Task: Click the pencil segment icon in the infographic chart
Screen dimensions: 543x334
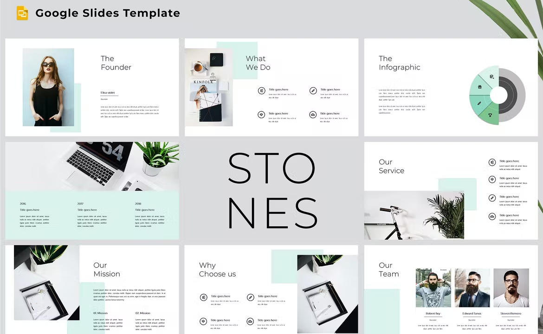Action: (479, 103)
